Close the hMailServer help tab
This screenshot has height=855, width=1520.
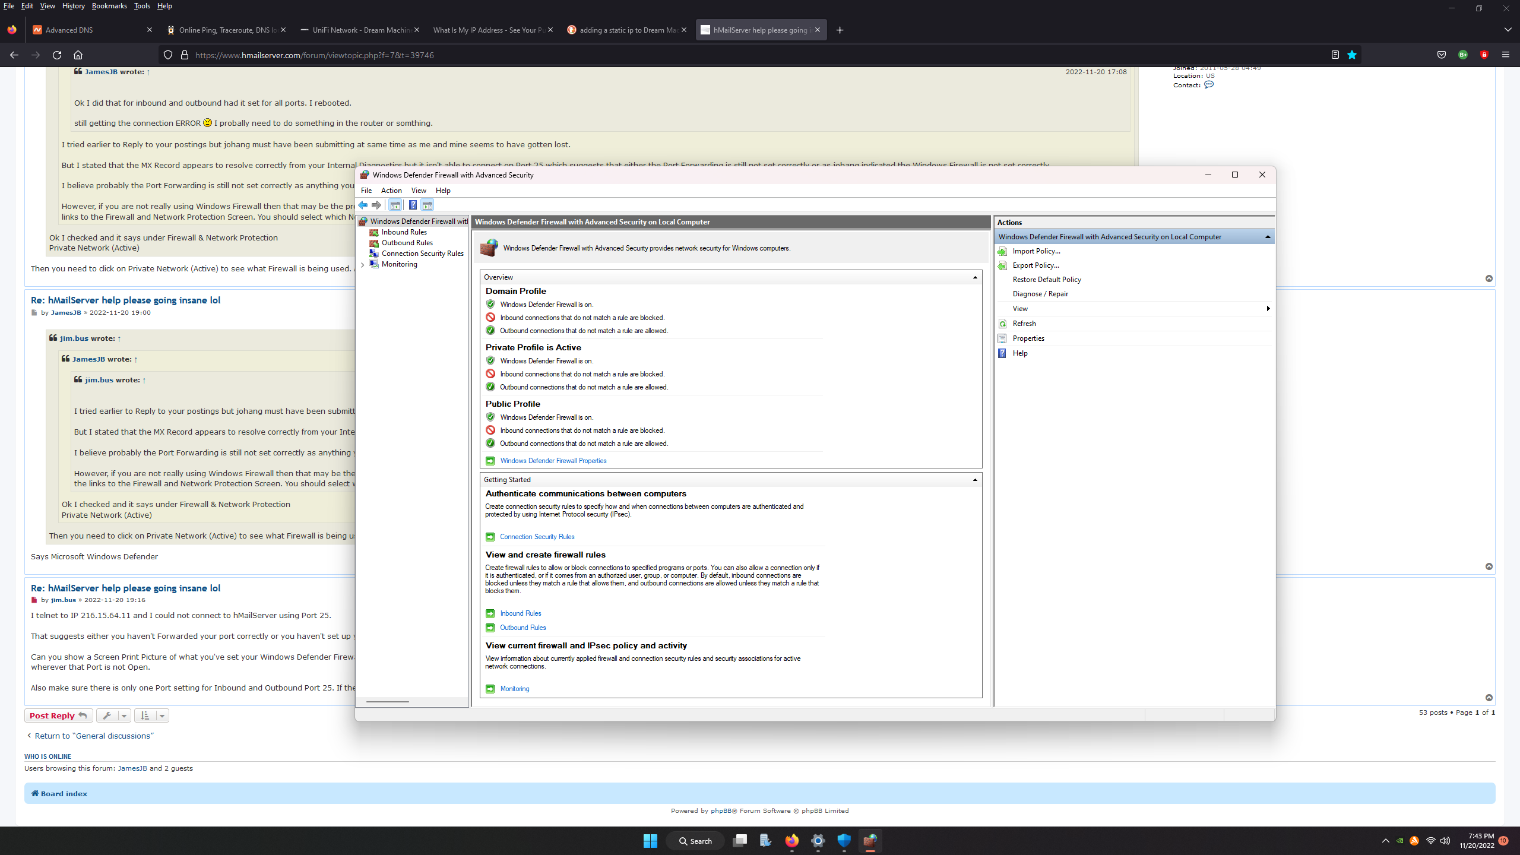point(818,30)
